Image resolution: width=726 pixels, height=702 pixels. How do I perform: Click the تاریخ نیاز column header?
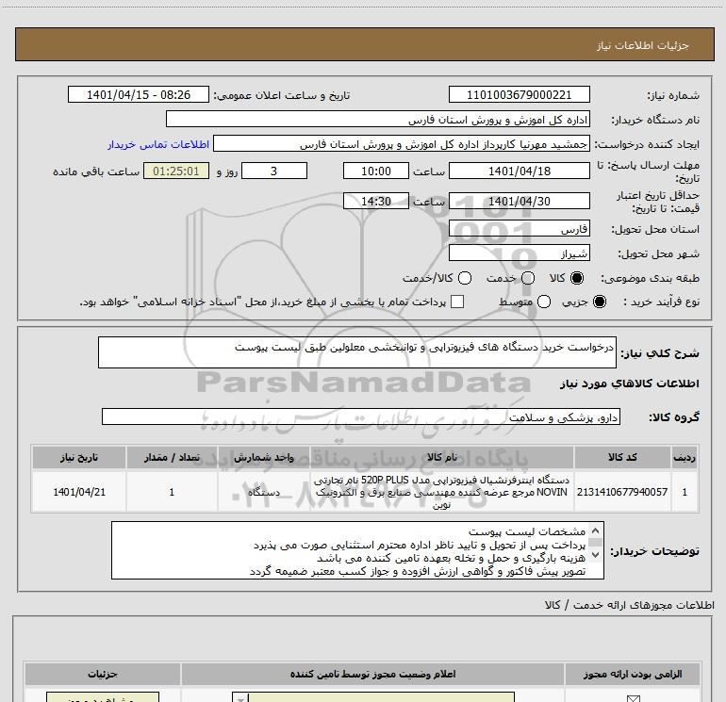click(79, 457)
